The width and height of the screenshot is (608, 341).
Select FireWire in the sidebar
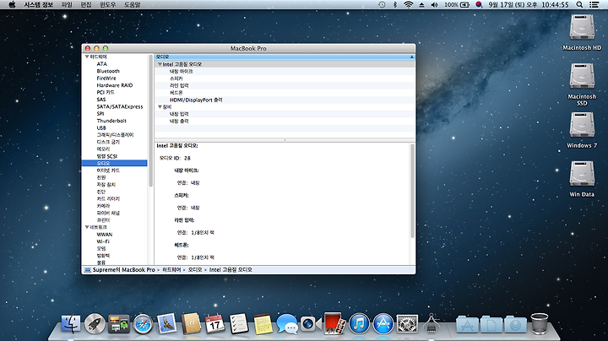coord(106,78)
